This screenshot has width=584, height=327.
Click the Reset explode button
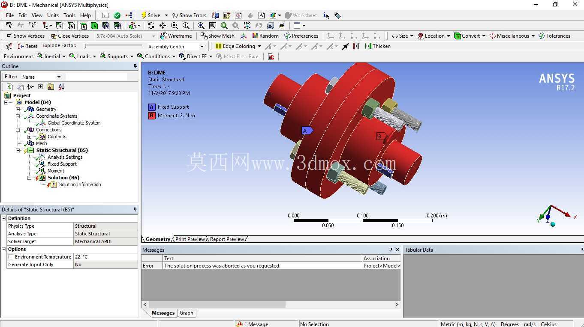click(x=27, y=46)
